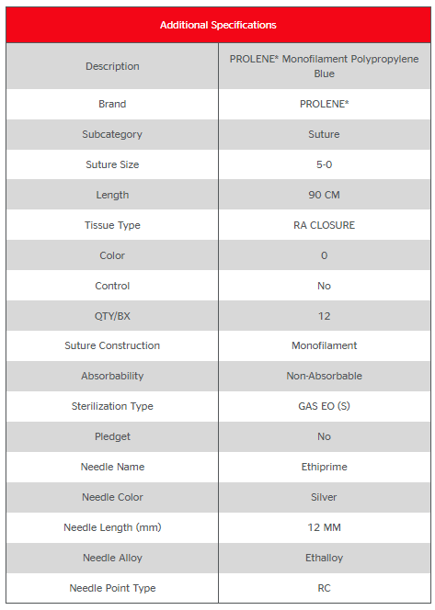
Task: Click the Length value 90 CM
Action: point(324,195)
